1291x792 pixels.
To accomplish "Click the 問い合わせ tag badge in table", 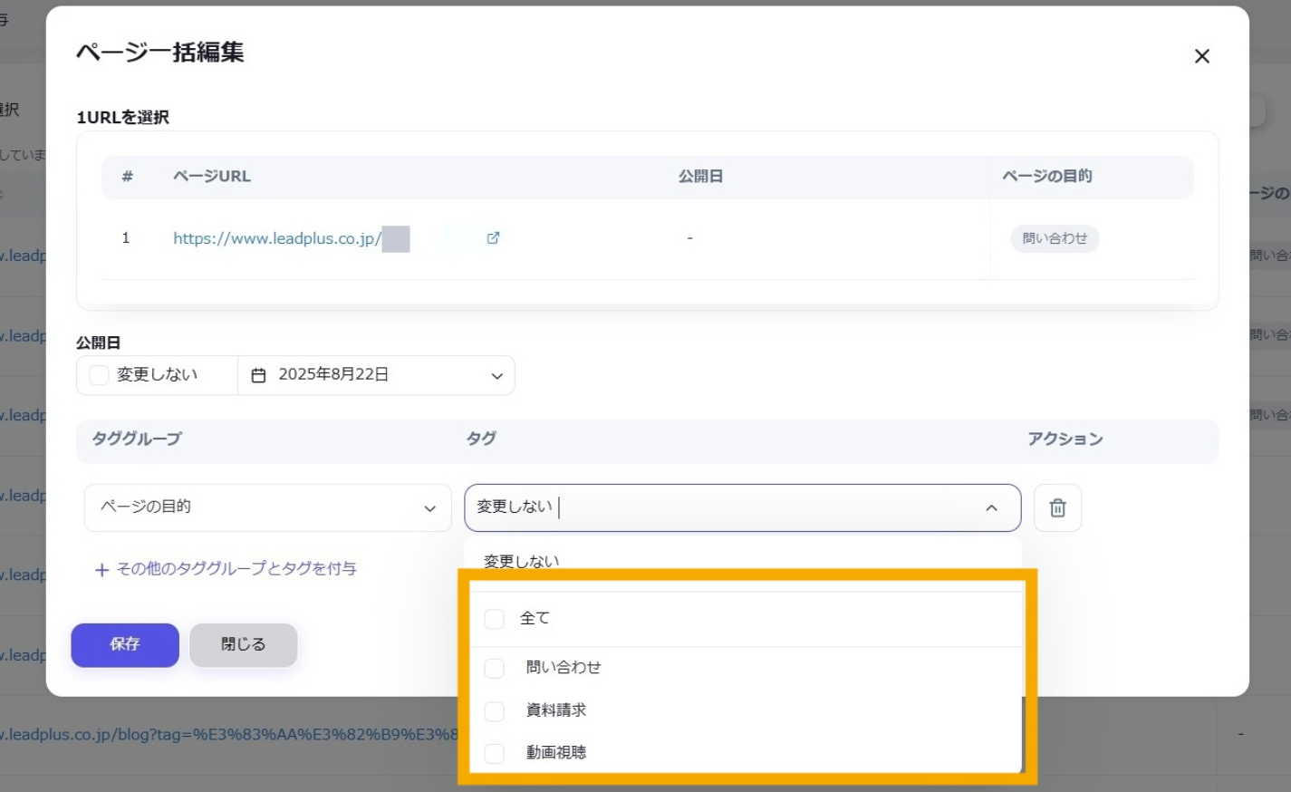I will pyautogui.click(x=1055, y=238).
